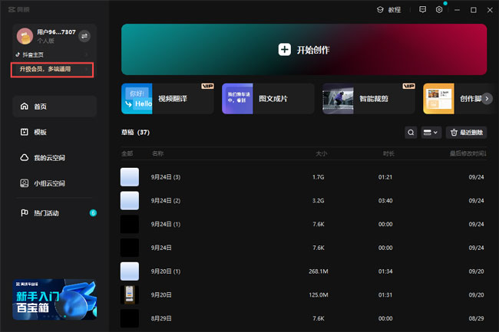Open draft thumbnail 9月24日 (3)
This screenshot has width=499, height=332.
pos(130,177)
